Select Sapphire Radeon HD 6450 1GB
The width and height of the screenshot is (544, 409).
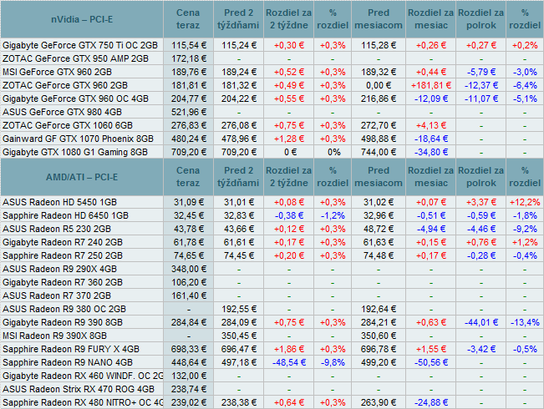click(65, 215)
